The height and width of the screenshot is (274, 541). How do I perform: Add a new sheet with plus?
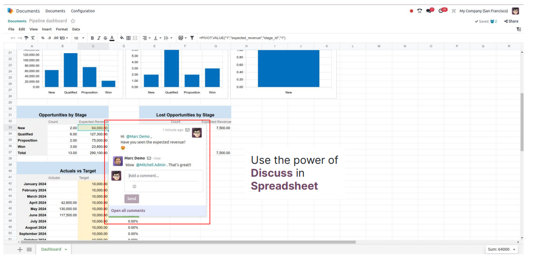(x=20, y=250)
